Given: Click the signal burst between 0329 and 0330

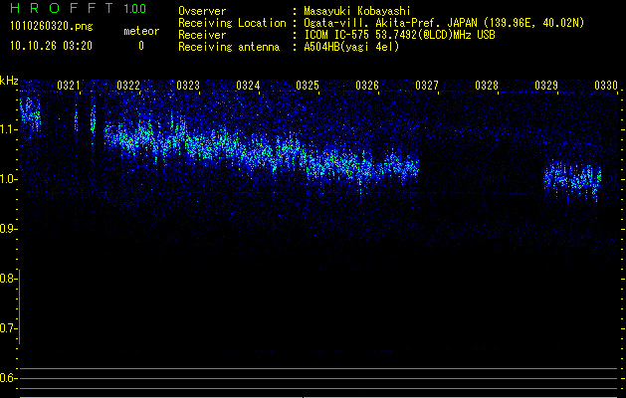Looking at the screenshot, I should (x=572, y=180).
